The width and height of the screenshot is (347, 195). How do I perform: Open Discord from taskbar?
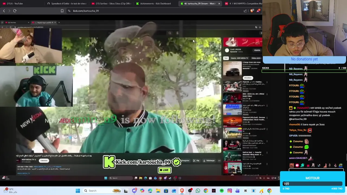[x=134, y=191]
